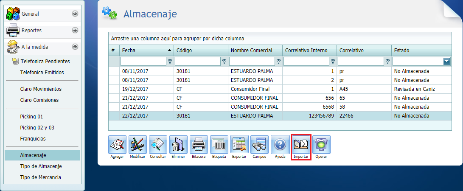This screenshot has height=191, width=463.
Task: Select Almacenaje menu item
Action: click(42, 155)
